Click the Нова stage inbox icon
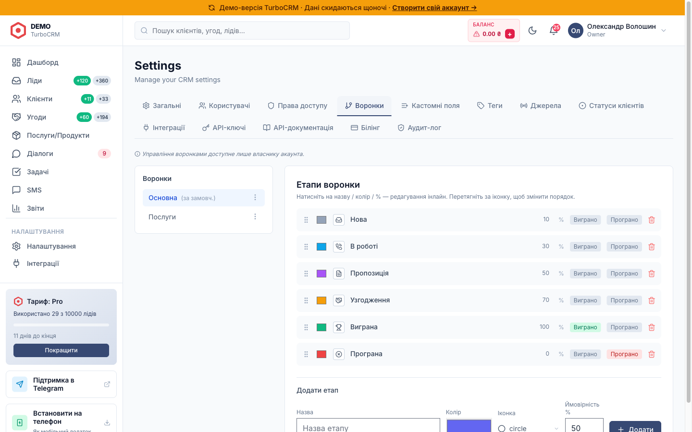 coord(339,220)
